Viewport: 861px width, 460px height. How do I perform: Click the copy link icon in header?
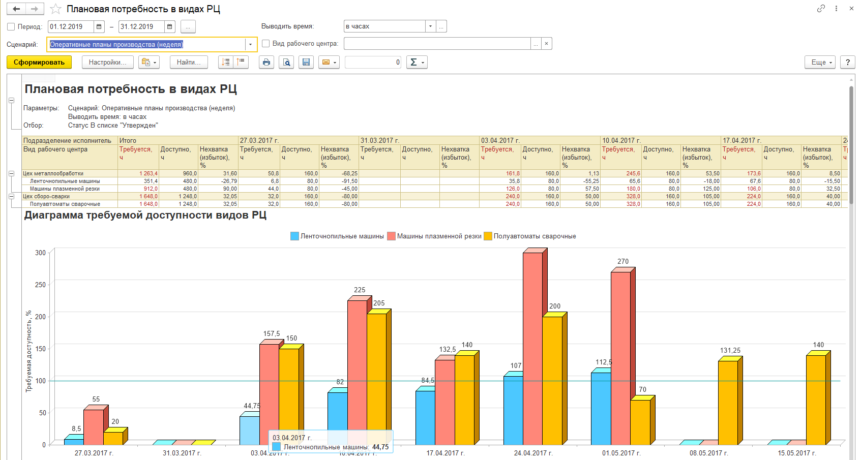821,9
